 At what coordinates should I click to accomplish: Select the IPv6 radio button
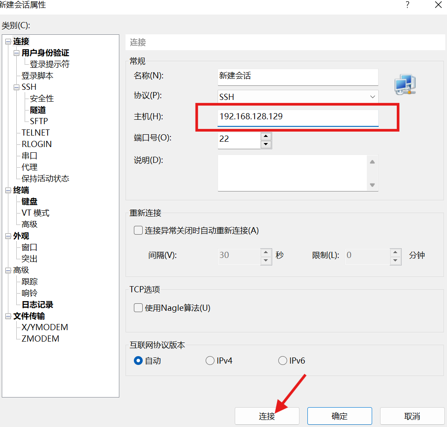pyautogui.click(x=283, y=361)
